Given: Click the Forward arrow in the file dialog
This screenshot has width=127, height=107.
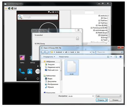Looking at the screenshot, I should coord(47,52).
